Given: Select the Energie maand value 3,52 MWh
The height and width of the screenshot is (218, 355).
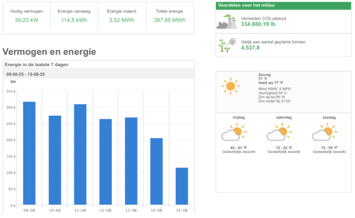Looking at the screenshot, I should (121, 20).
